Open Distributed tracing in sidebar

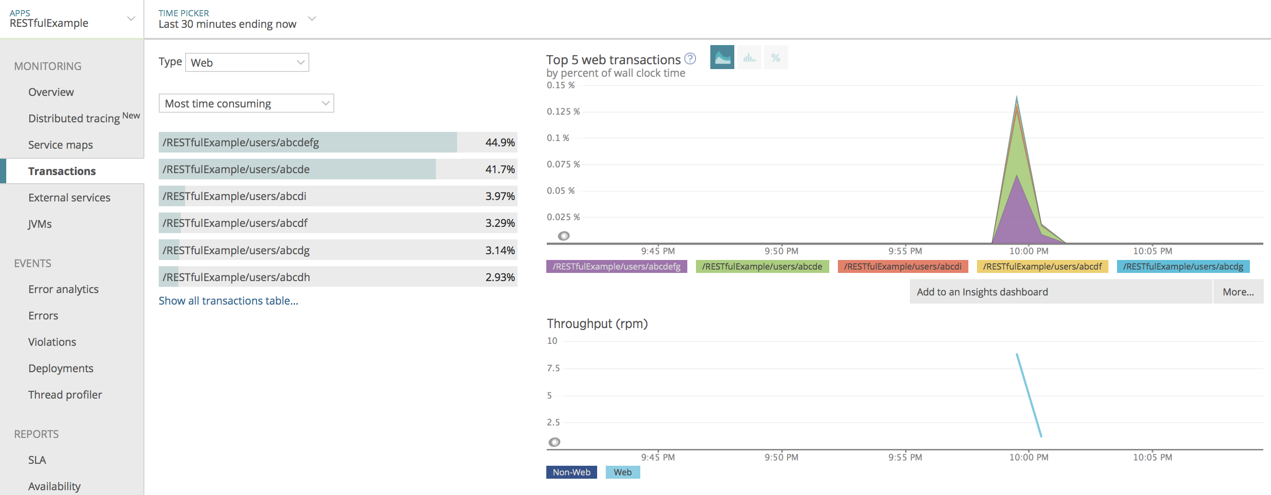(x=74, y=118)
